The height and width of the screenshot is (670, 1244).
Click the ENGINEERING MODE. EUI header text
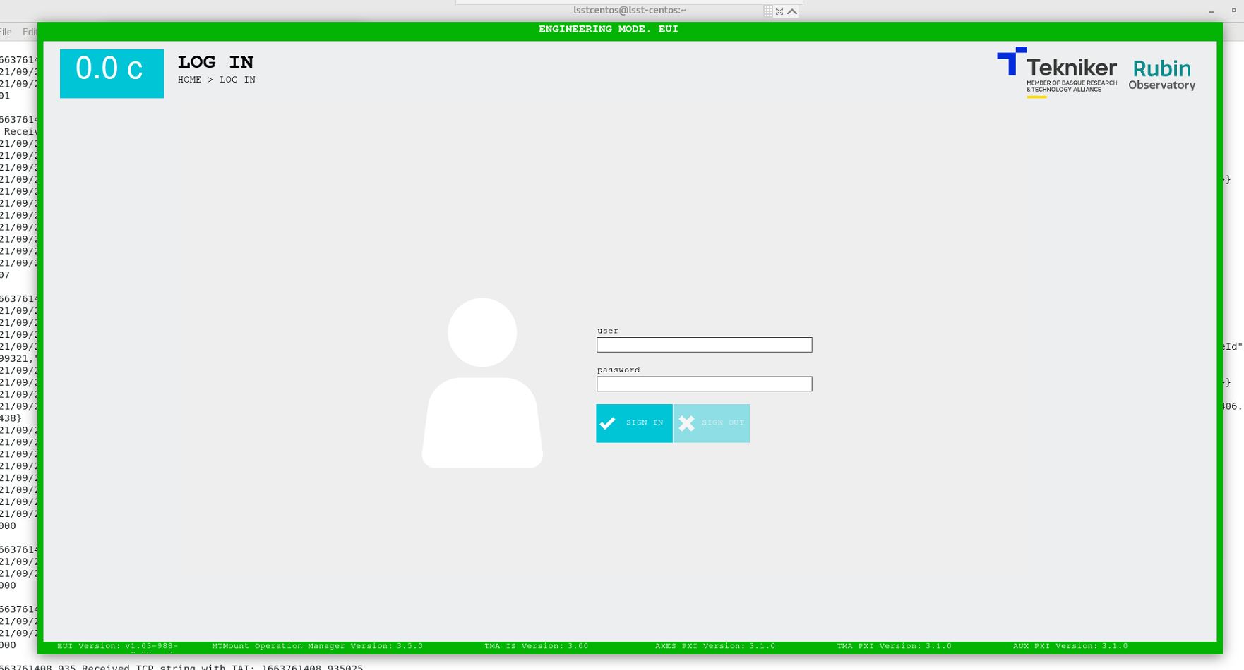(608, 29)
